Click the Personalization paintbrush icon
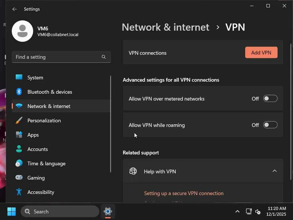Image resolution: width=293 pixels, height=220 pixels. [x=19, y=120]
